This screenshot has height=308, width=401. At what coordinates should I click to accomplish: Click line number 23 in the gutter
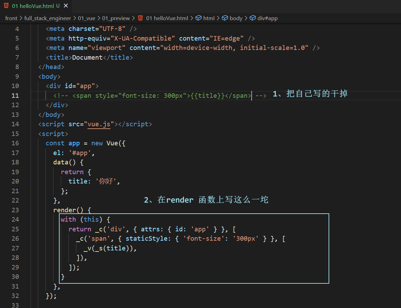(x=15, y=210)
